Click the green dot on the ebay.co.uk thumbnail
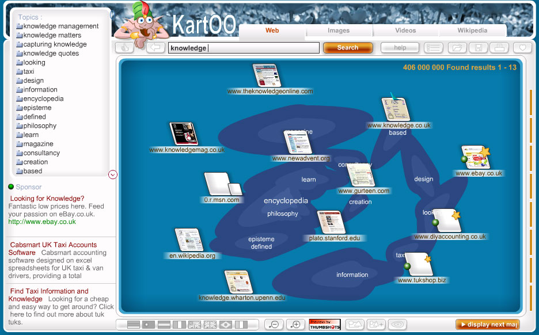539x335 pixels. [464, 159]
